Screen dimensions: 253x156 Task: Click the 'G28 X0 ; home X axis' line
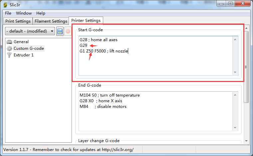(101, 101)
